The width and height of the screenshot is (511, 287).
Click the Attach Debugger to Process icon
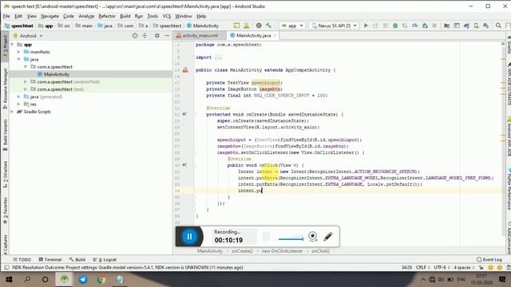(425, 26)
